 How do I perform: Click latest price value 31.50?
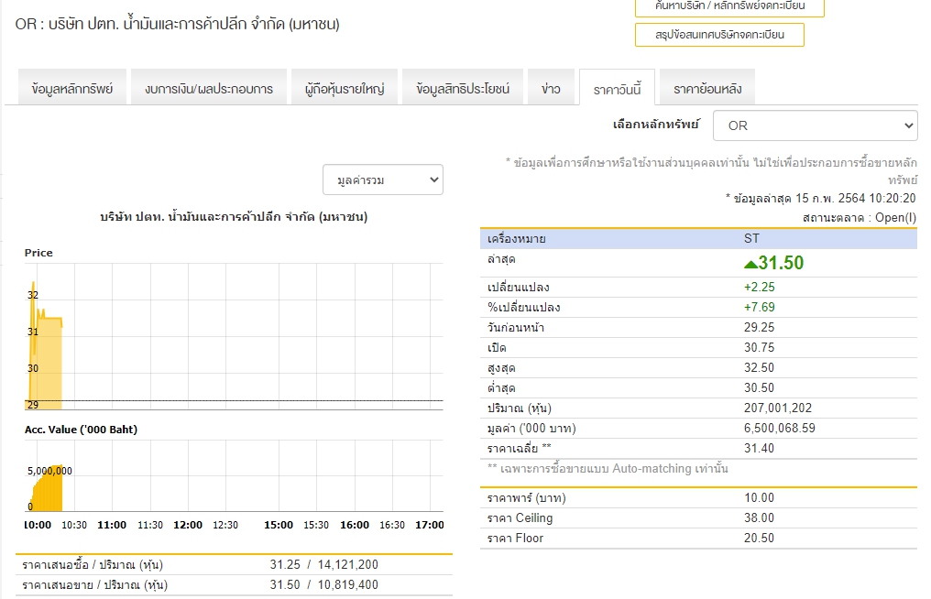point(781,262)
